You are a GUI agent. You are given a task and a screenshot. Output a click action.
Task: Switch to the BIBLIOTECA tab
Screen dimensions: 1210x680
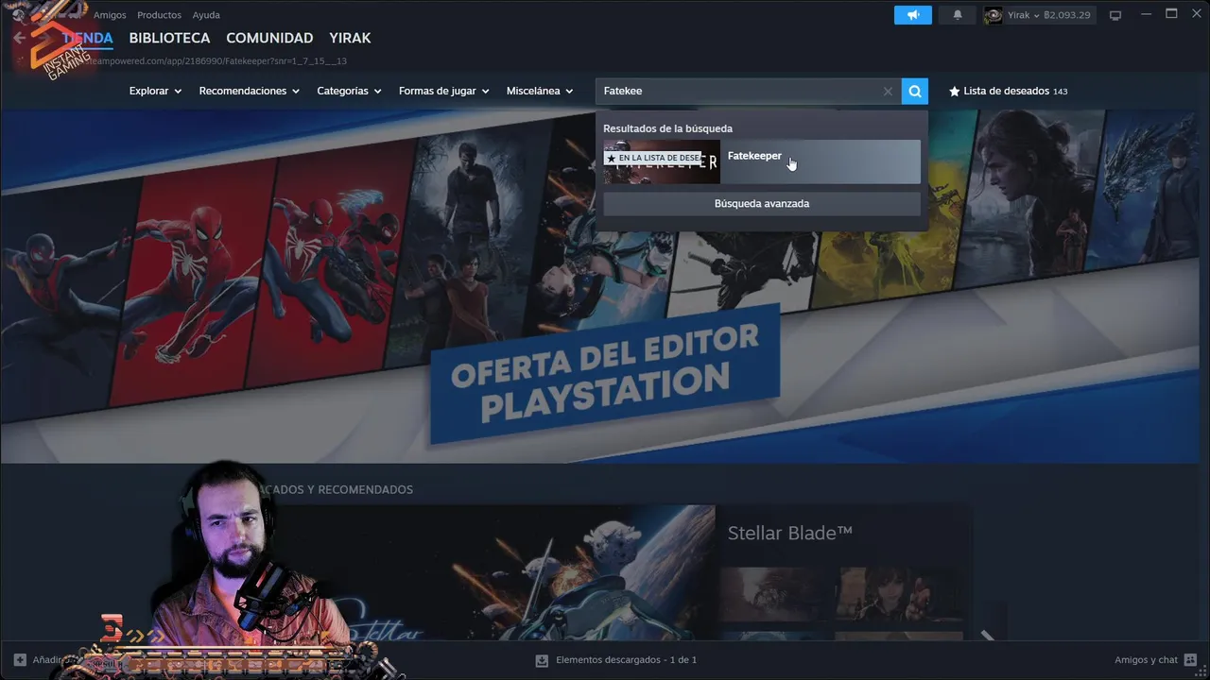pos(169,38)
